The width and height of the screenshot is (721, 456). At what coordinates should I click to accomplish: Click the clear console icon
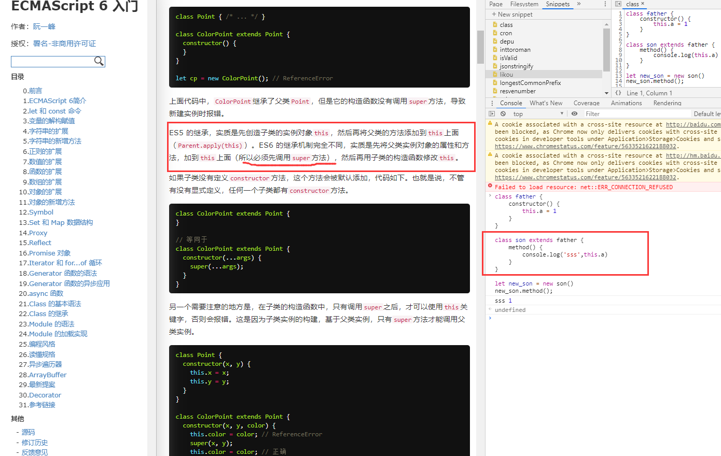click(502, 113)
